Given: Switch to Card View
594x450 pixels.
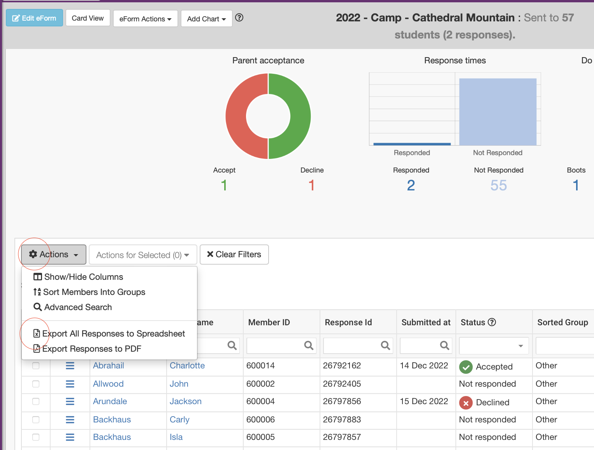Looking at the screenshot, I should [88, 18].
